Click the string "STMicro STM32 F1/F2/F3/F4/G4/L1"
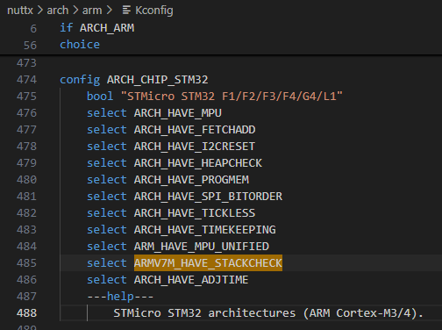Image resolution: width=442 pixels, height=330 pixels. pos(232,97)
